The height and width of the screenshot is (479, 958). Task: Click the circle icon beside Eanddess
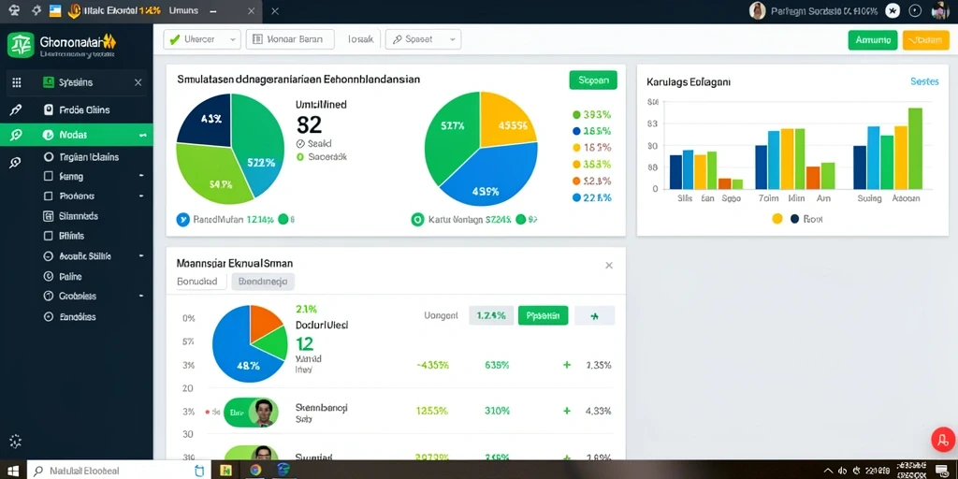click(49, 317)
